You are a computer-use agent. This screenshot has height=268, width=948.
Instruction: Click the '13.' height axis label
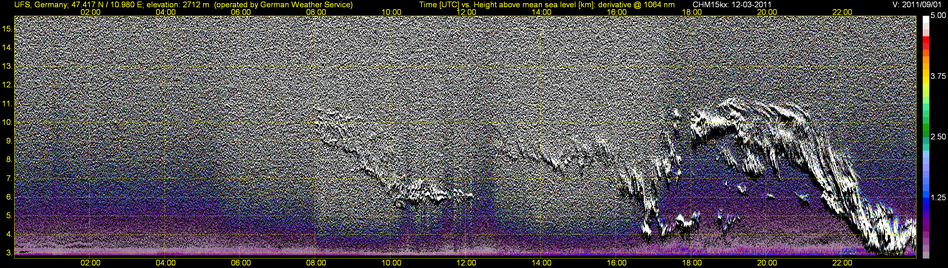pos(7,66)
